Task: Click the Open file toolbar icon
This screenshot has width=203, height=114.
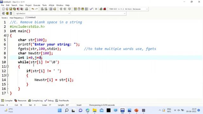Action: 7,9
